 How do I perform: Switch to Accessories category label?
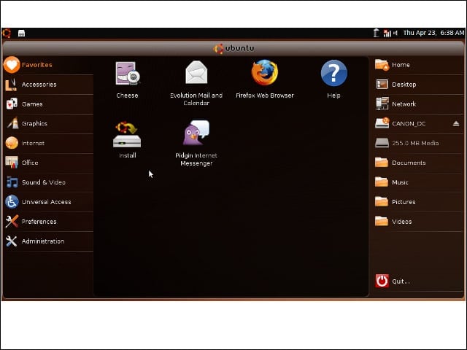pyautogui.click(x=39, y=85)
